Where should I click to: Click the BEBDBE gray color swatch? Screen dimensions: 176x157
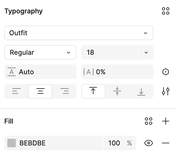point(12,143)
